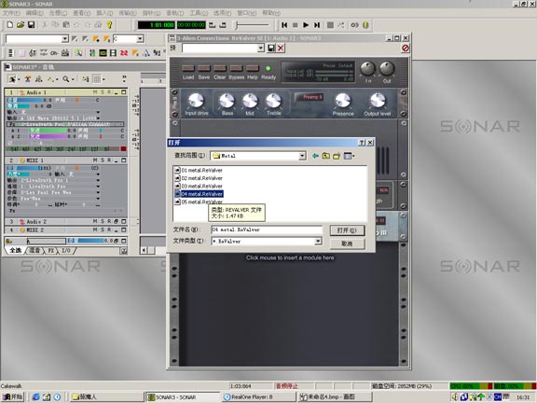Click the Bypass button in ReValver
Screen dimensions: 537x403
(x=236, y=68)
